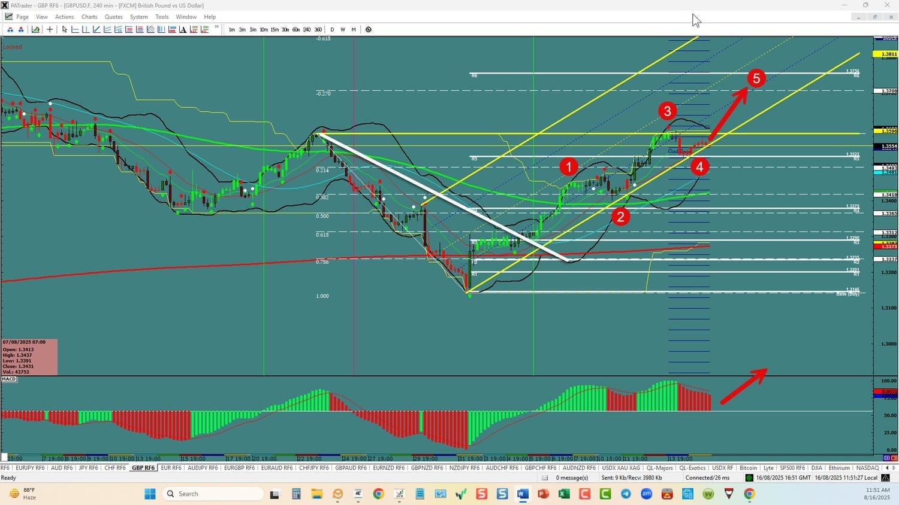
Task: Switch to the EURJPY RF6 tab
Action: [30, 468]
